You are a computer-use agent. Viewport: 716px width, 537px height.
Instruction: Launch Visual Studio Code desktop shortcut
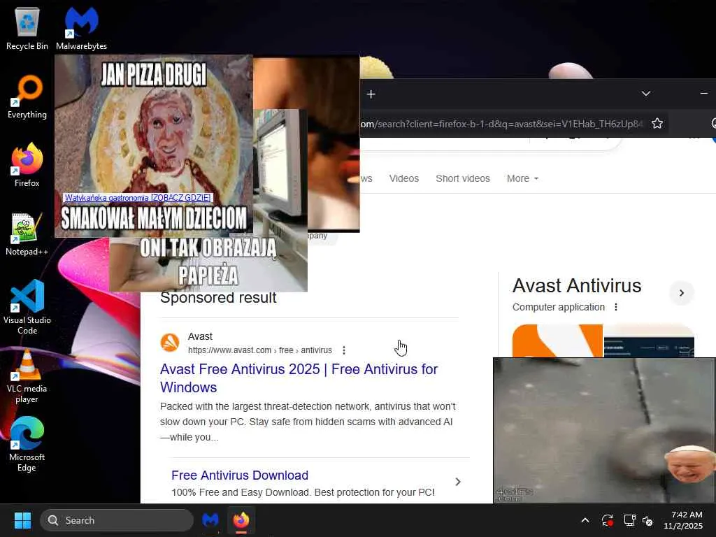[27, 307]
